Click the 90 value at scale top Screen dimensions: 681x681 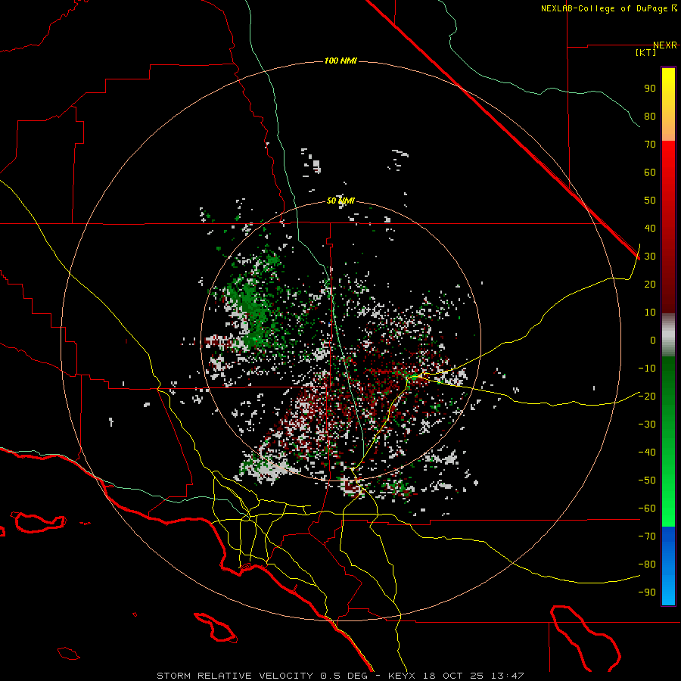coord(649,88)
